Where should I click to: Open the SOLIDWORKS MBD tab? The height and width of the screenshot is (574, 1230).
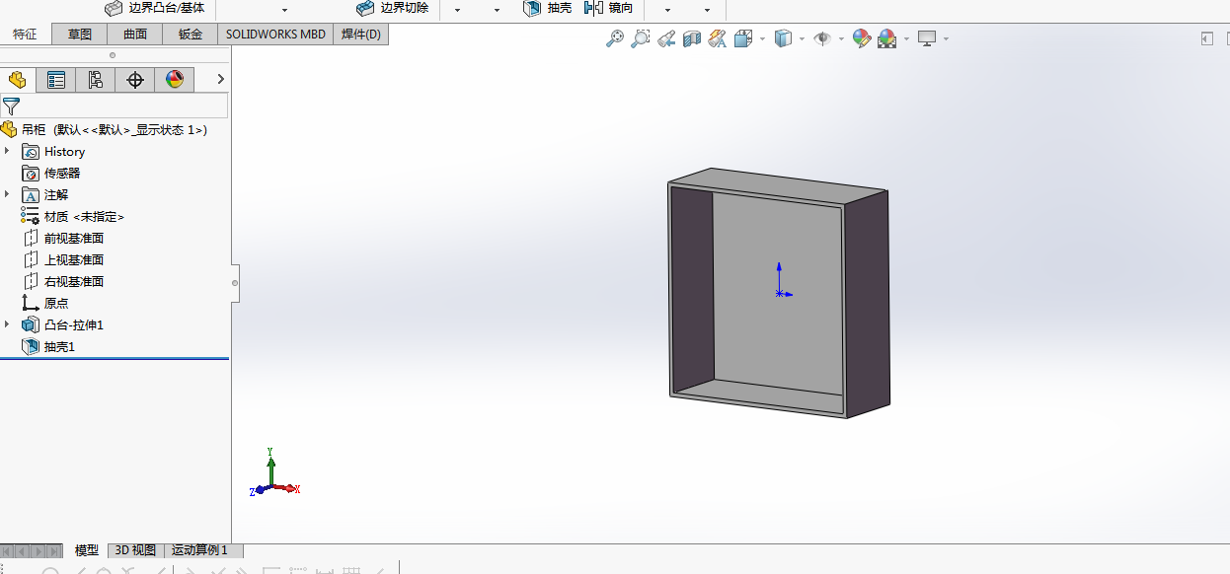275,35
